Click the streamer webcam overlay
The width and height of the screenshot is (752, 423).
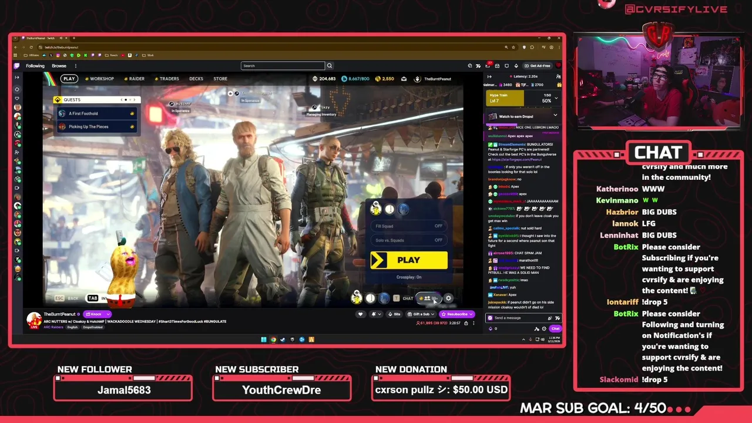coord(660,82)
